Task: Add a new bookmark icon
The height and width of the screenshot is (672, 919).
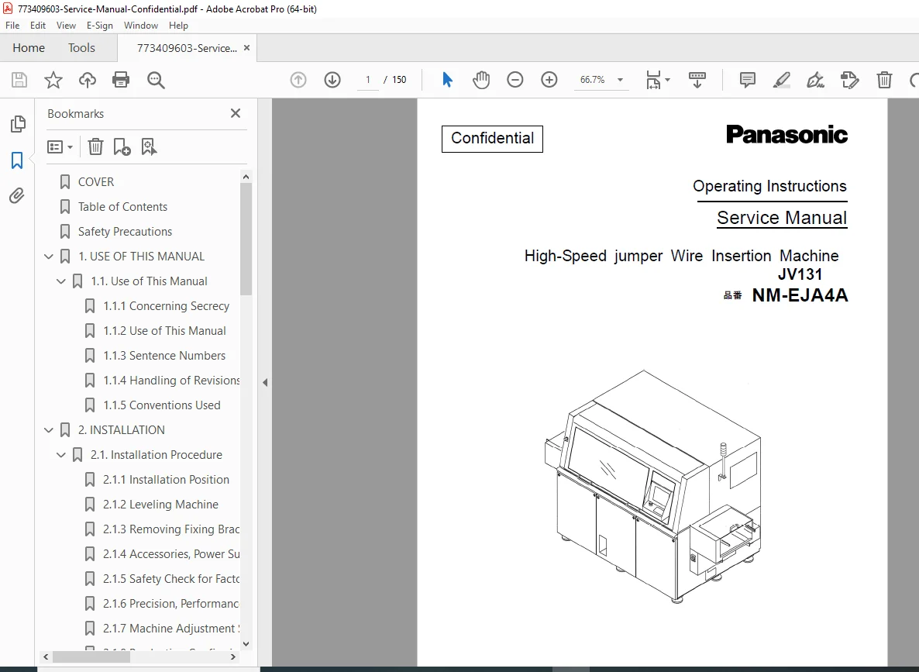Action: [122, 146]
